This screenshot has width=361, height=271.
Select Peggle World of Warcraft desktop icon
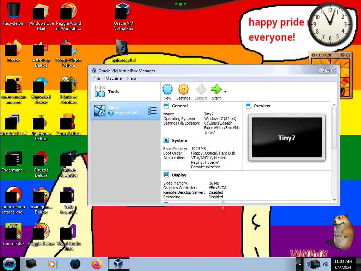point(69,17)
